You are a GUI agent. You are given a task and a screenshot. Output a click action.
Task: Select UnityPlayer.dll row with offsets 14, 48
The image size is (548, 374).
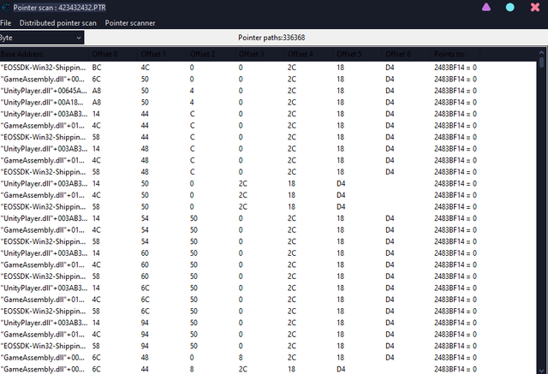pos(268,149)
